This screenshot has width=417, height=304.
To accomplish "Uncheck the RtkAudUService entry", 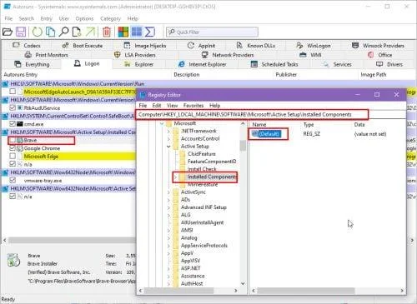I will click(x=13, y=107).
